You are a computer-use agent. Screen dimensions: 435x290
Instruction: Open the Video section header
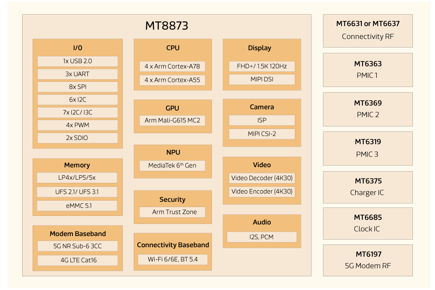(262, 165)
